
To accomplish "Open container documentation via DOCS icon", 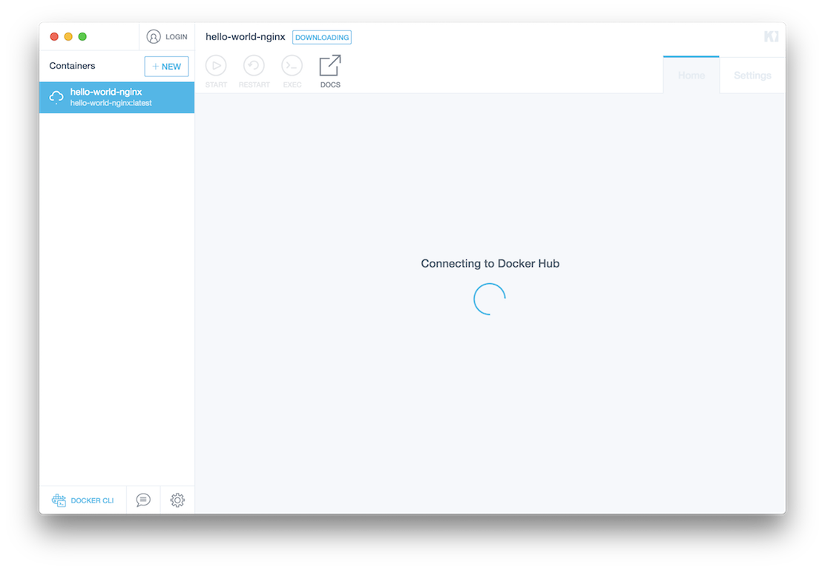I will [x=329, y=66].
